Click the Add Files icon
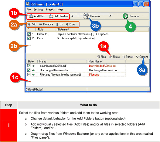160x142 pixels. pos(31,16)
